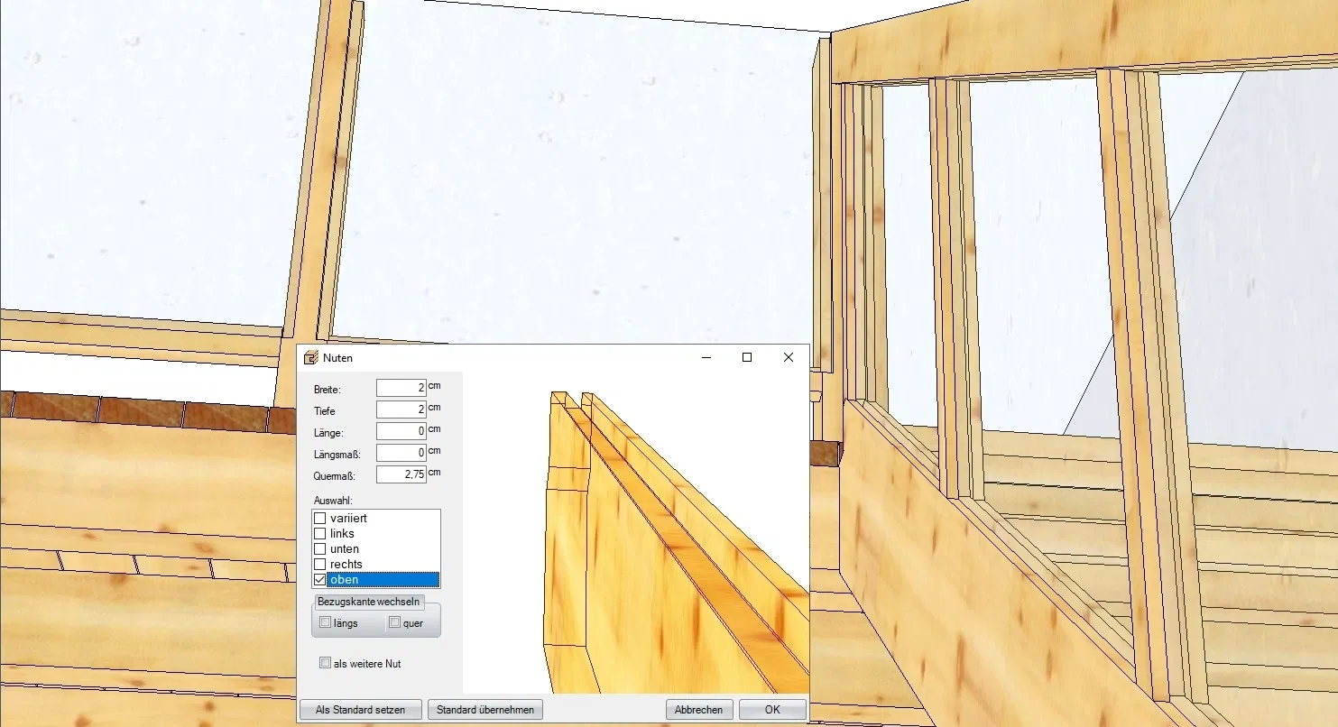Check the unten option

(319, 549)
